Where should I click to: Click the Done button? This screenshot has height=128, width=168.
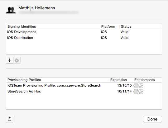(152, 119)
